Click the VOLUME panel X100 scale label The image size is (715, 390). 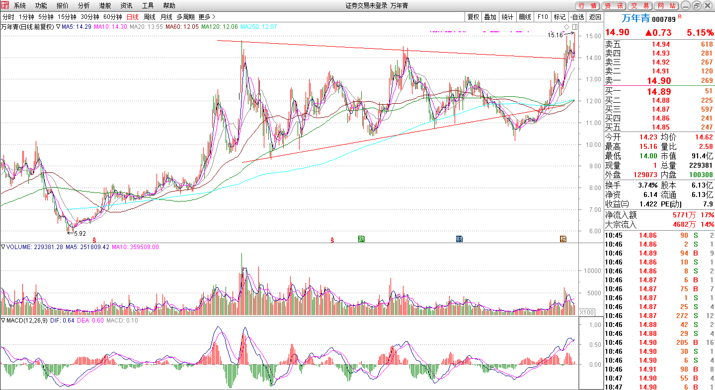pos(587,312)
